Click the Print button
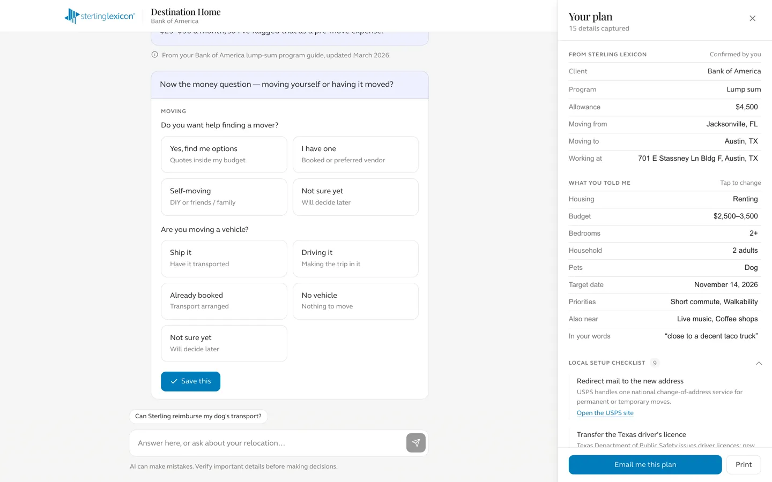Screen dimensions: 772x482 744,465
